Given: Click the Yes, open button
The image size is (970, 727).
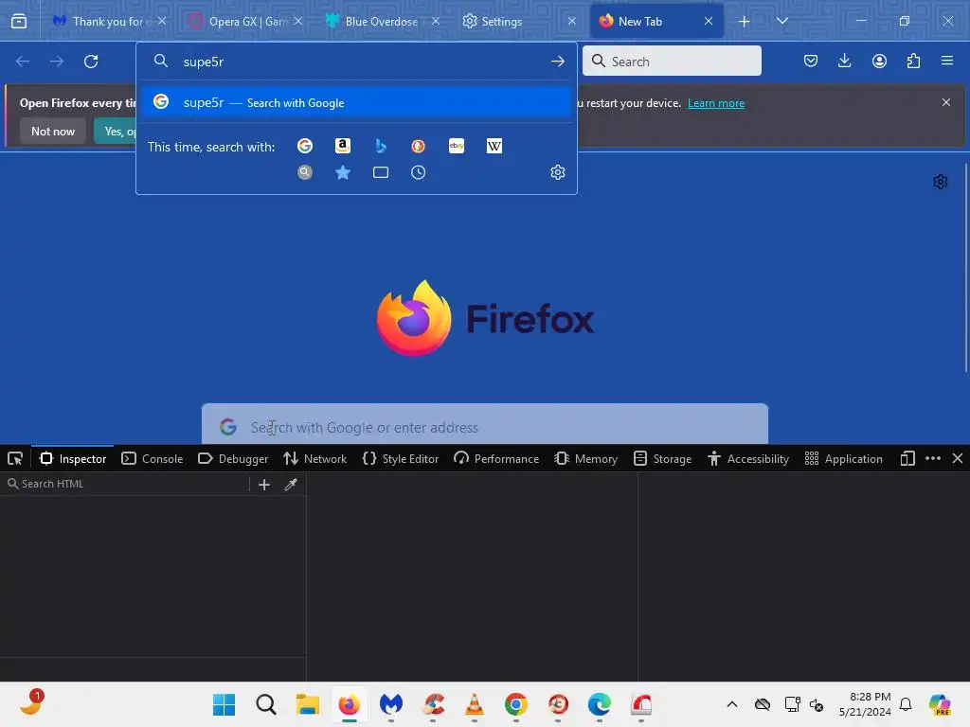Looking at the screenshot, I should point(116,131).
